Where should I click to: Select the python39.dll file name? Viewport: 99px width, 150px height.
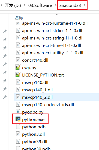35,142
